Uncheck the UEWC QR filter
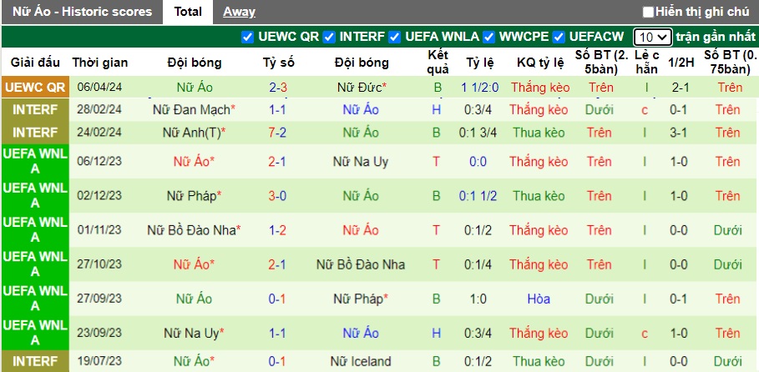Image resolution: width=759 pixels, height=372 pixels. click(x=247, y=37)
